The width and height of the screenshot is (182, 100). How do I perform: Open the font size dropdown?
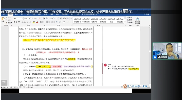tap(26, 19)
